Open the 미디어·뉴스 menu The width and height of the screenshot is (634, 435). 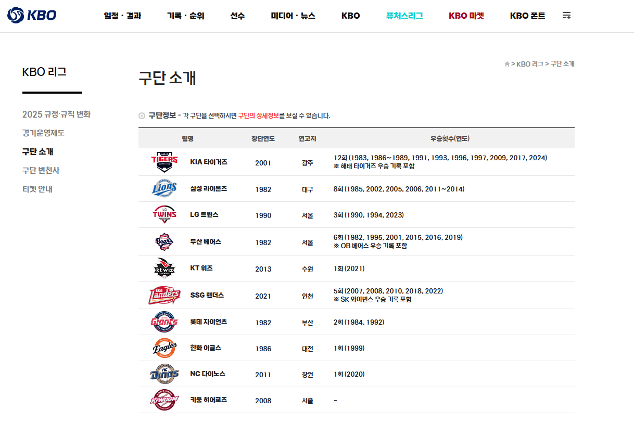293,16
